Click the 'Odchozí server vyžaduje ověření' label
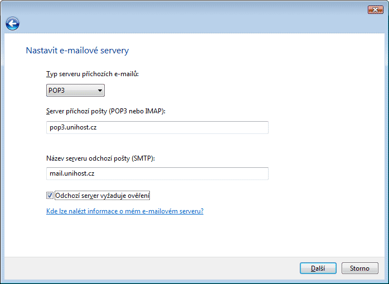The height and width of the screenshot is (284, 389). [x=102, y=196]
